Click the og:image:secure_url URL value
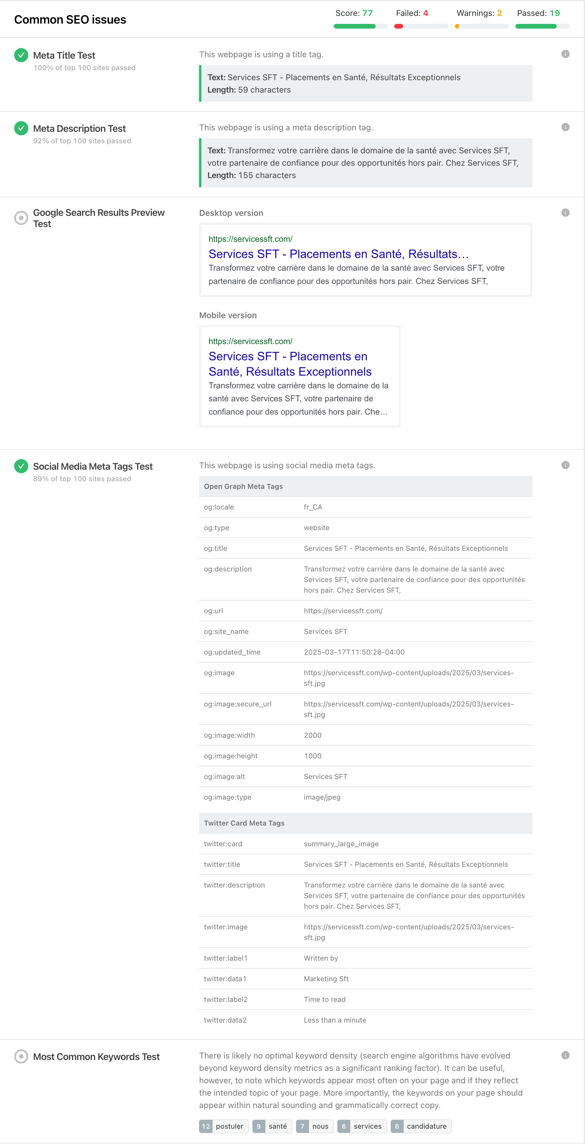Viewport: 585px width, 1144px height. tap(409, 709)
